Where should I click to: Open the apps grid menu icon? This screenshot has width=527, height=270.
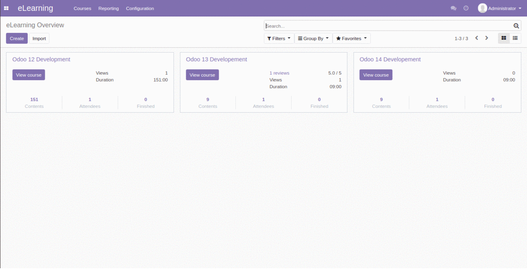(6, 8)
